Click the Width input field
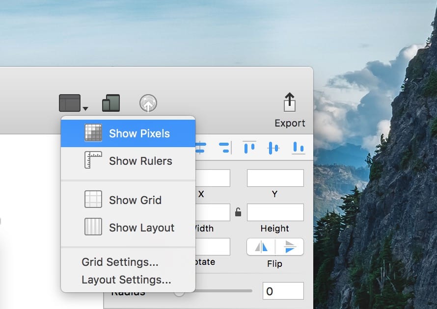Screen dimensions: 437x309 click(213, 212)
